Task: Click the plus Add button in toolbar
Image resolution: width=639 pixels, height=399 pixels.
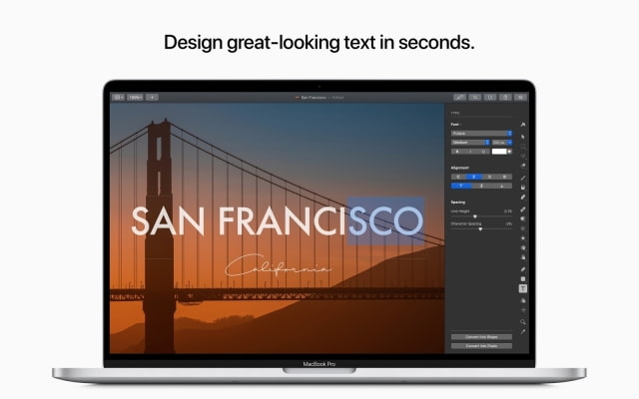Action: click(152, 97)
